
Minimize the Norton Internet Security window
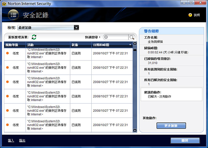184,3
